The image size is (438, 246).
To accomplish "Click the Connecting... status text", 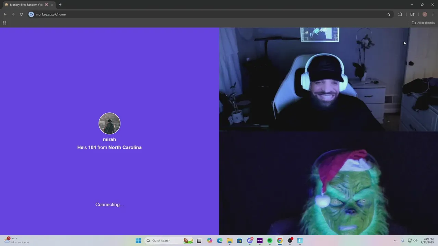I will (x=109, y=205).
